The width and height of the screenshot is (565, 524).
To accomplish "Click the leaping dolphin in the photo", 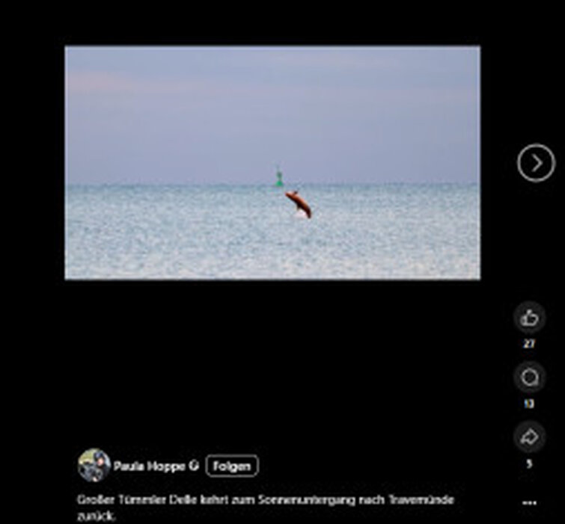I will [x=298, y=203].
